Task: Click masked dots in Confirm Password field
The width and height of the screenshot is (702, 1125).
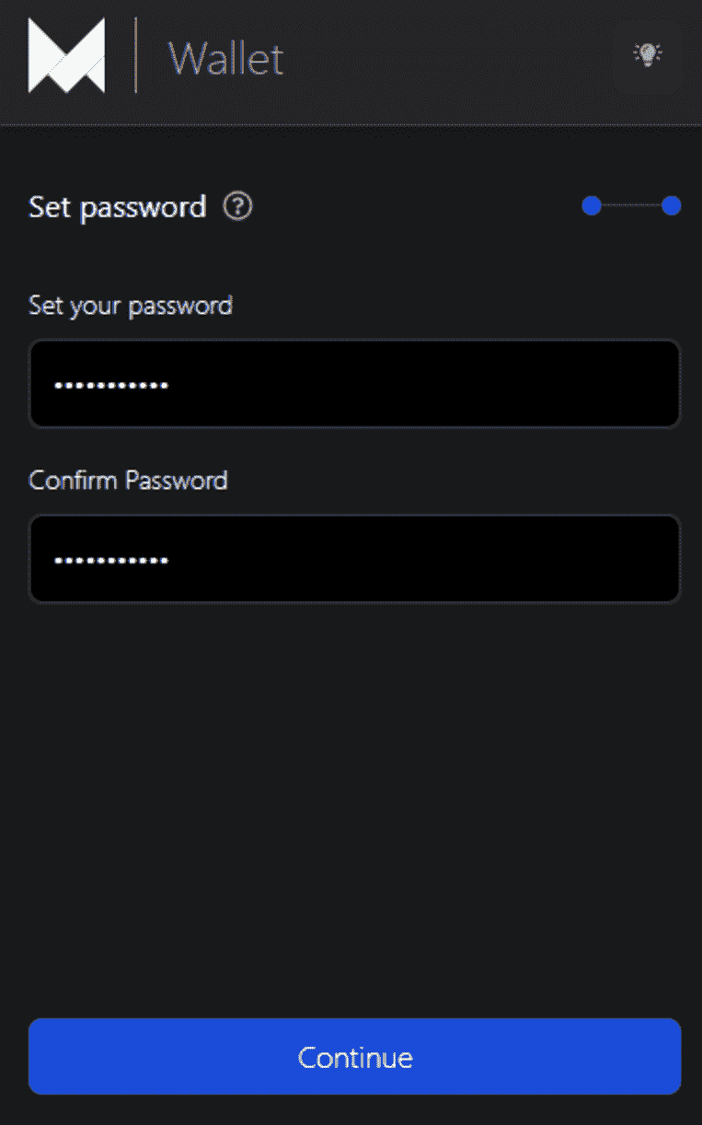Action: [x=111, y=560]
